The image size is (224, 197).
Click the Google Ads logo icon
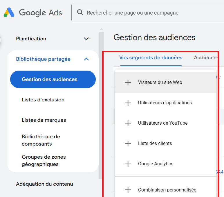[x=9, y=12]
